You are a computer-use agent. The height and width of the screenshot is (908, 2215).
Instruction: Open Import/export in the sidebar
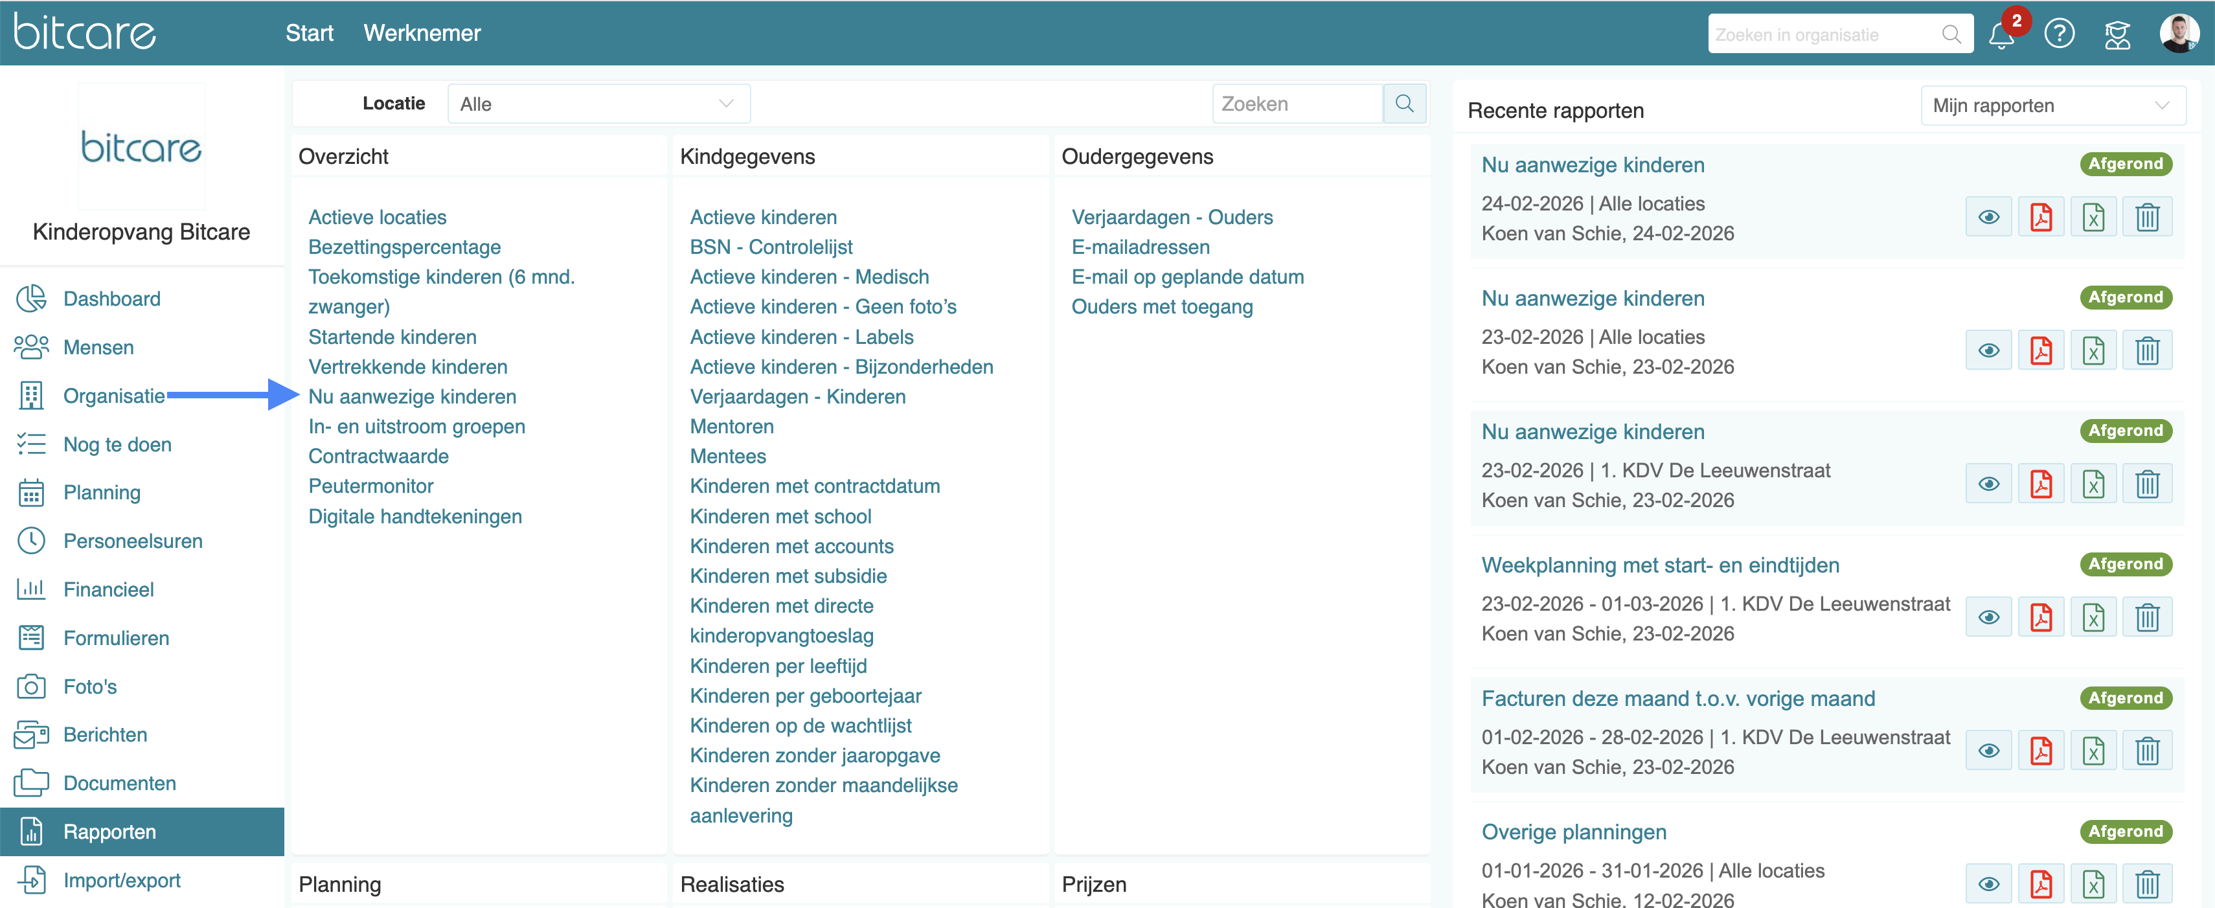coord(121,881)
